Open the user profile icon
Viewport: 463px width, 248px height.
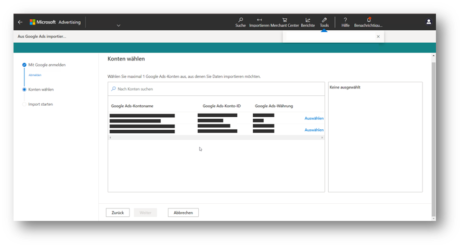tap(429, 22)
